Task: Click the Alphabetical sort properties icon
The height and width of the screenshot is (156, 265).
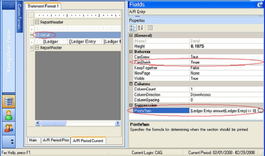Action: pos(140,28)
